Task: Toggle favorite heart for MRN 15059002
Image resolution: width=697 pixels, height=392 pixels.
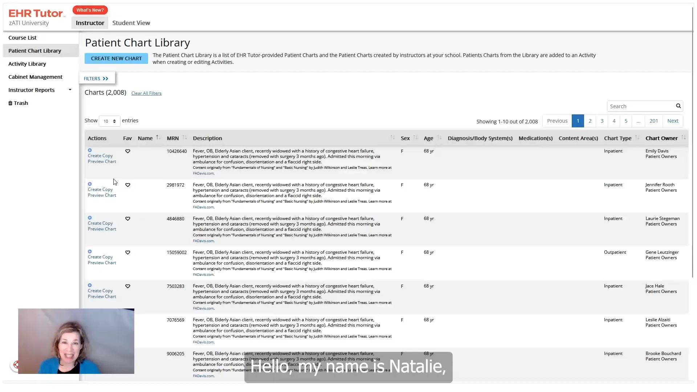Action: point(128,253)
